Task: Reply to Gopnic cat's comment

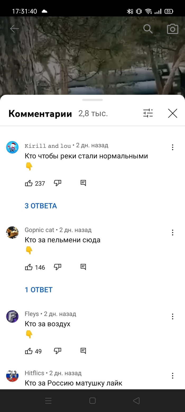Action: tap(83, 267)
